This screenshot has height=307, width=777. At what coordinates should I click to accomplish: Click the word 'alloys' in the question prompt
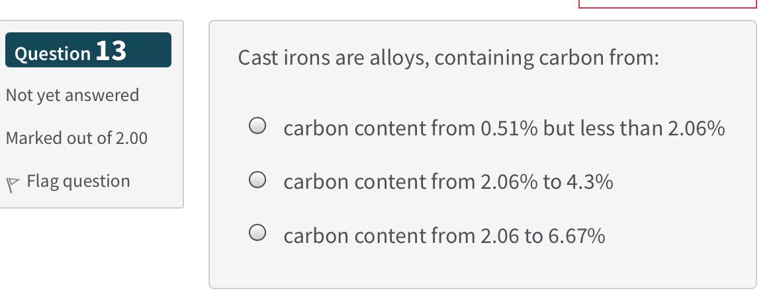click(395, 58)
